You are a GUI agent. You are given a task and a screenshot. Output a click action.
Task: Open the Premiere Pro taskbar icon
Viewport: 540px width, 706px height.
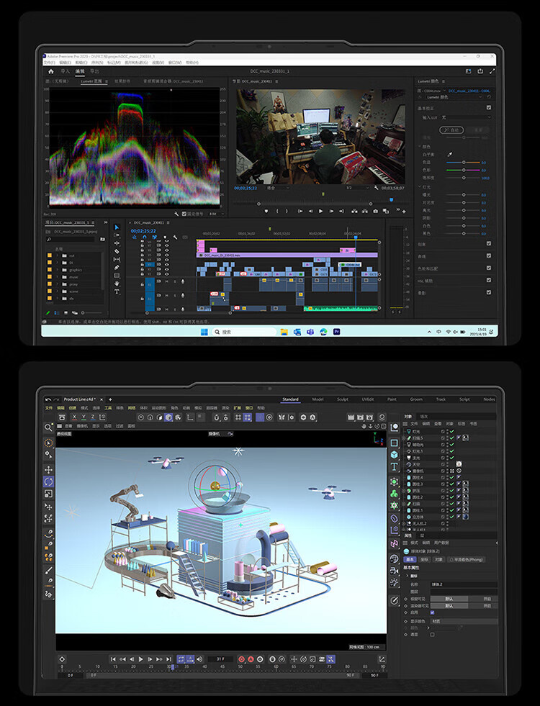(x=336, y=332)
